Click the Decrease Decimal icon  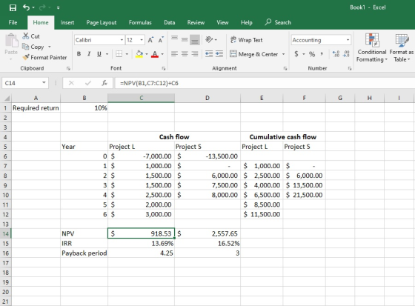pos(346,54)
